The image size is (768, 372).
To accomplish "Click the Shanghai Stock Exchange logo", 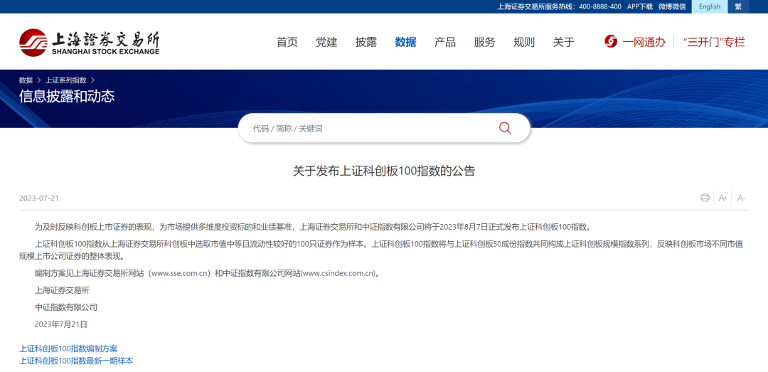I will (90, 43).
